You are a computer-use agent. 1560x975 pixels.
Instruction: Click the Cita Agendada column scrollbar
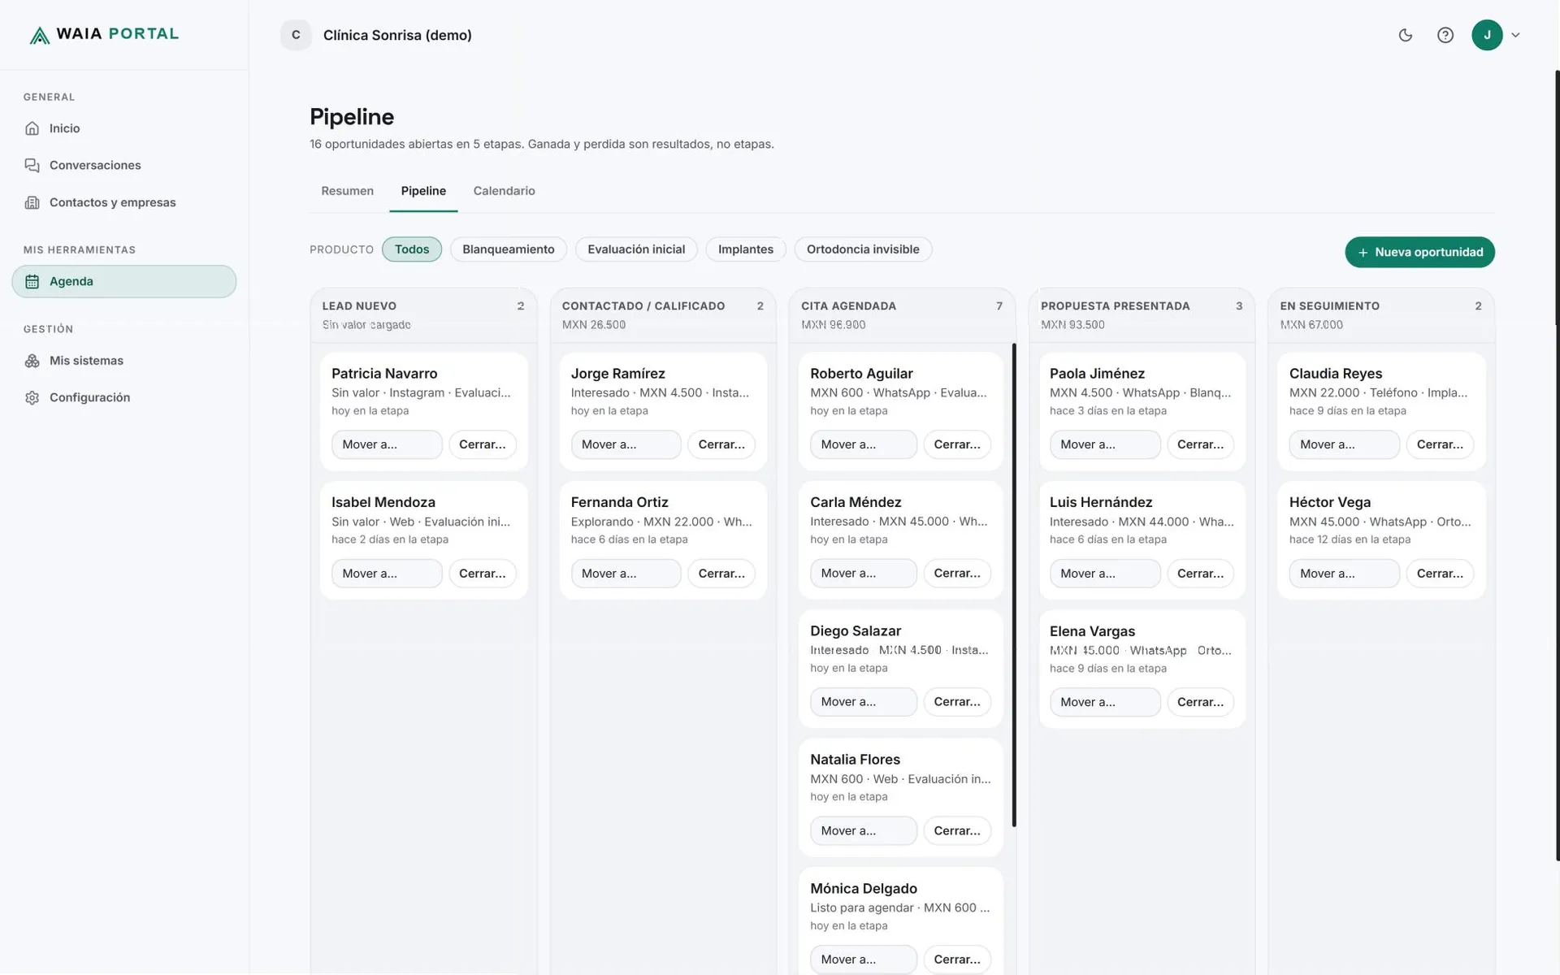(1014, 585)
